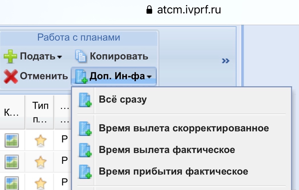Pick Время прибытия фактическое in the menu

pyautogui.click(x=173, y=171)
